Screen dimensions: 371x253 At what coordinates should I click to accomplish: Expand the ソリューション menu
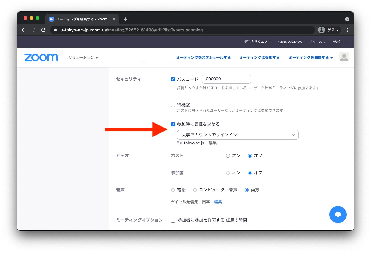click(x=83, y=58)
